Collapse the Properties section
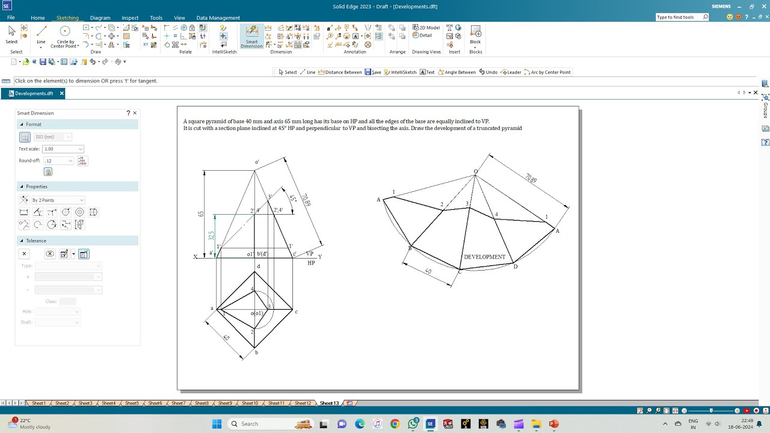Screen dimensions: 770x433 (x=22, y=186)
